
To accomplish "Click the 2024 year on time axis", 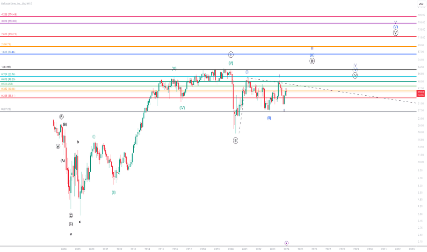I will [286, 249].
